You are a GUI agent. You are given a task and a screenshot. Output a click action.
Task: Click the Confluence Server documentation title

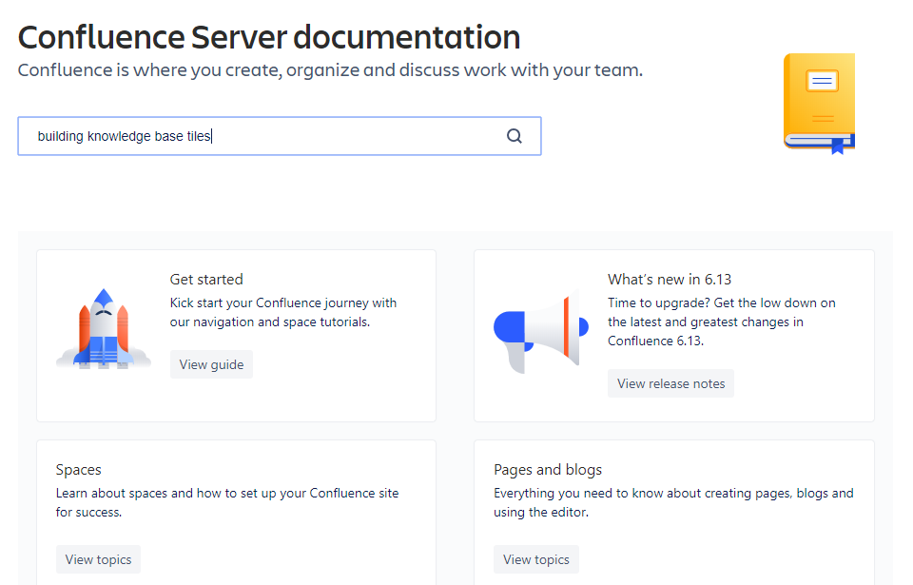pyautogui.click(x=269, y=37)
